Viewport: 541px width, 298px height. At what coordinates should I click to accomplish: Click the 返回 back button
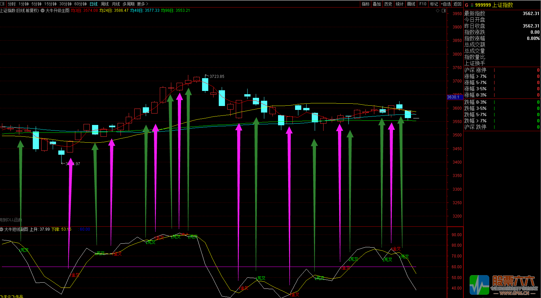[457, 4]
